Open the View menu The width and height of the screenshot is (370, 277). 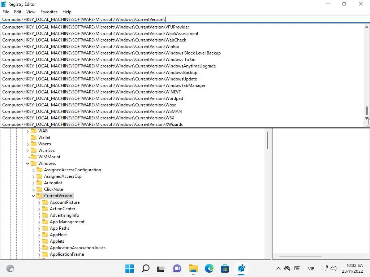pyautogui.click(x=31, y=12)
